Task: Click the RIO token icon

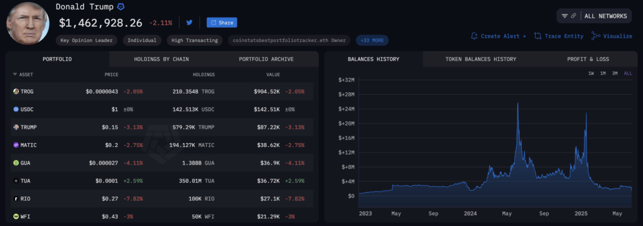Action: coord(16,198)
